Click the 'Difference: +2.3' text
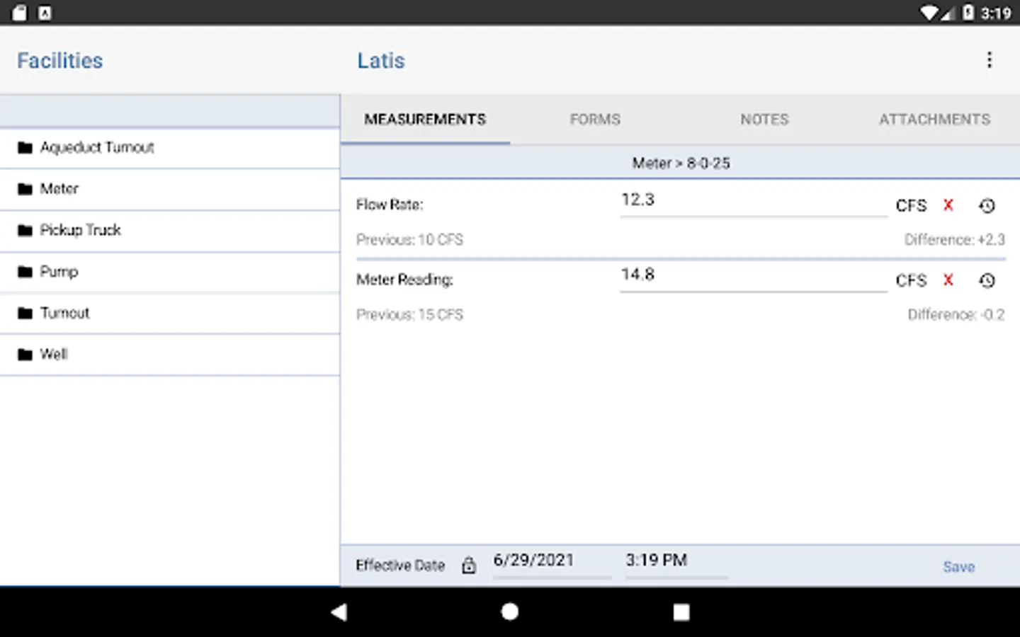The height and width of the screenshot is (637, 1020). point(955,240)
